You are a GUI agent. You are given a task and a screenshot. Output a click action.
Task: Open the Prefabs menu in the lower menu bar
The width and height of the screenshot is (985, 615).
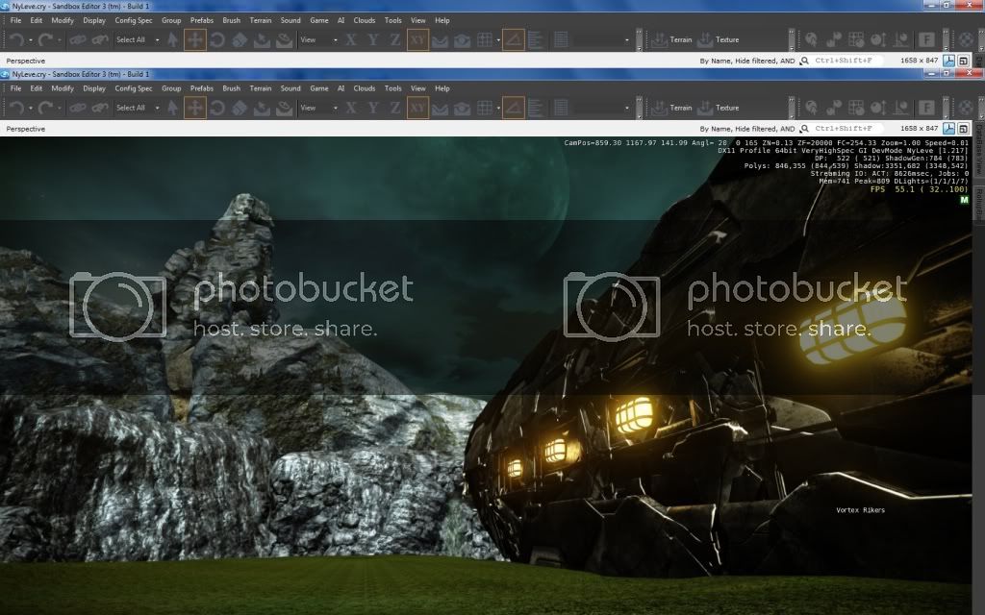201,88
